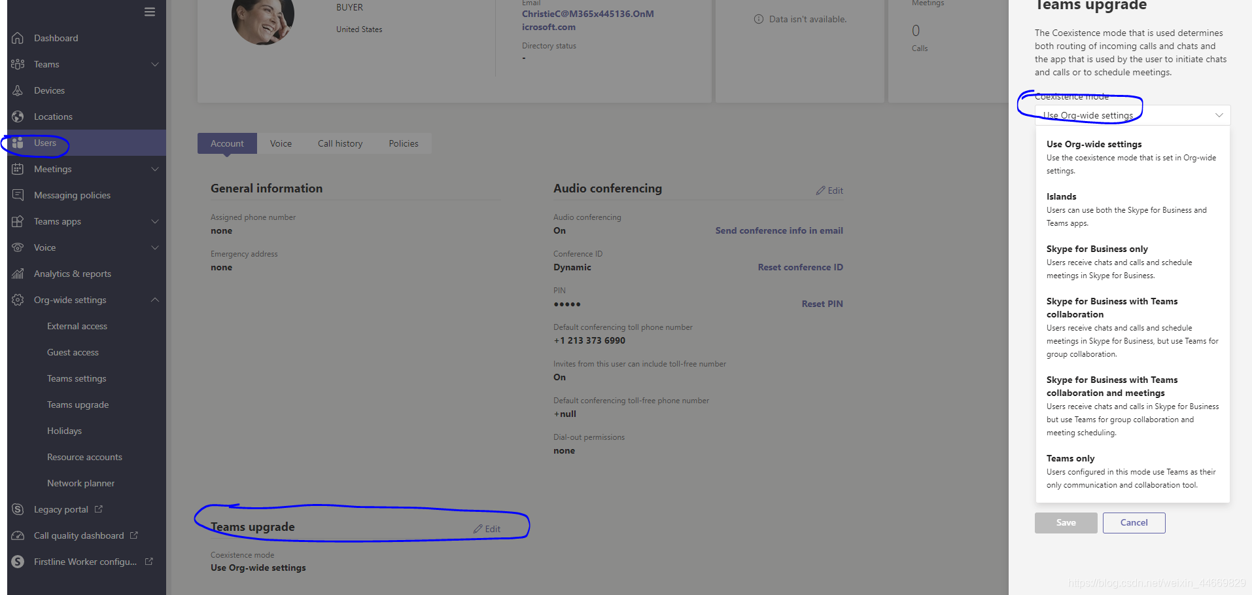Open Resource accounts page

pos(84,457)
